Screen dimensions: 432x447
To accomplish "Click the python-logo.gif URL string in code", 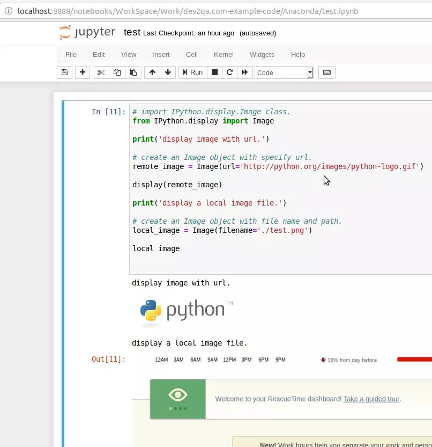I will [330, 166].
